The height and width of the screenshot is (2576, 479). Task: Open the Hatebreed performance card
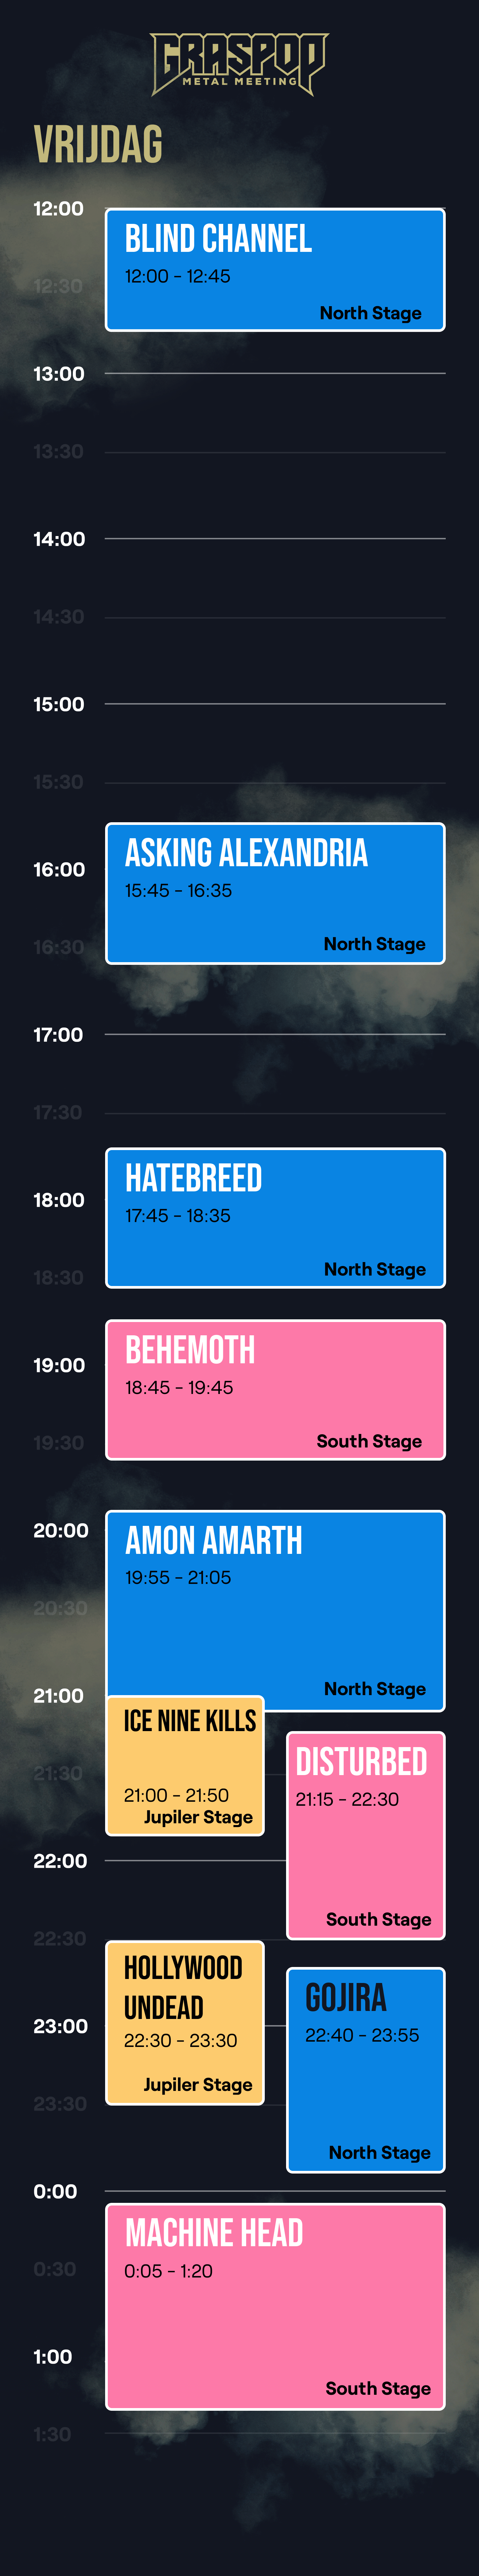[x=275, y=1218]
